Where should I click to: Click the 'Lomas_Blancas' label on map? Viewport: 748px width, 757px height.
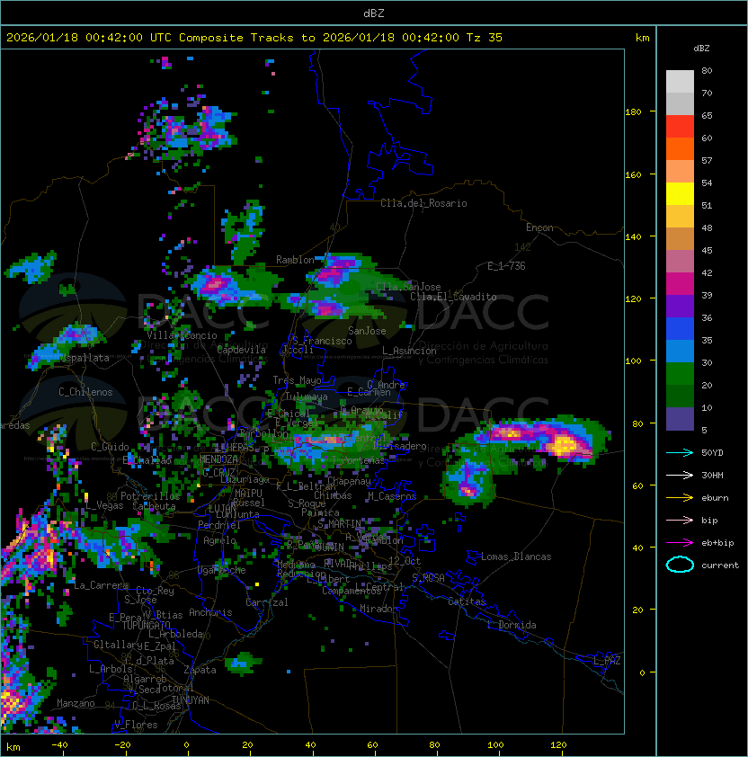coord(516,557)
